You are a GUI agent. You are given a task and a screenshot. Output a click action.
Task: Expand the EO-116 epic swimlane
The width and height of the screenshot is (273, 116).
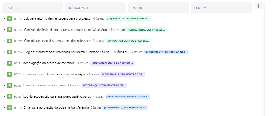[4, 108]
